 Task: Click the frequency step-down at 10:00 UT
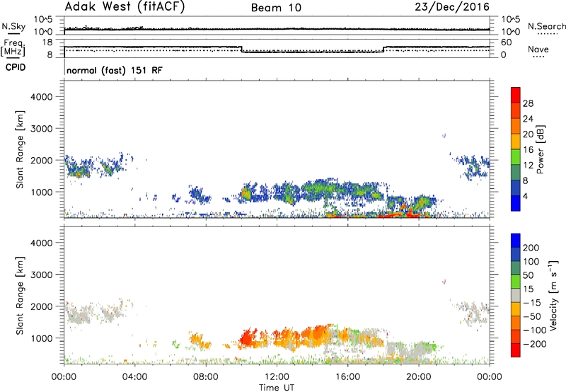(241, 50)
